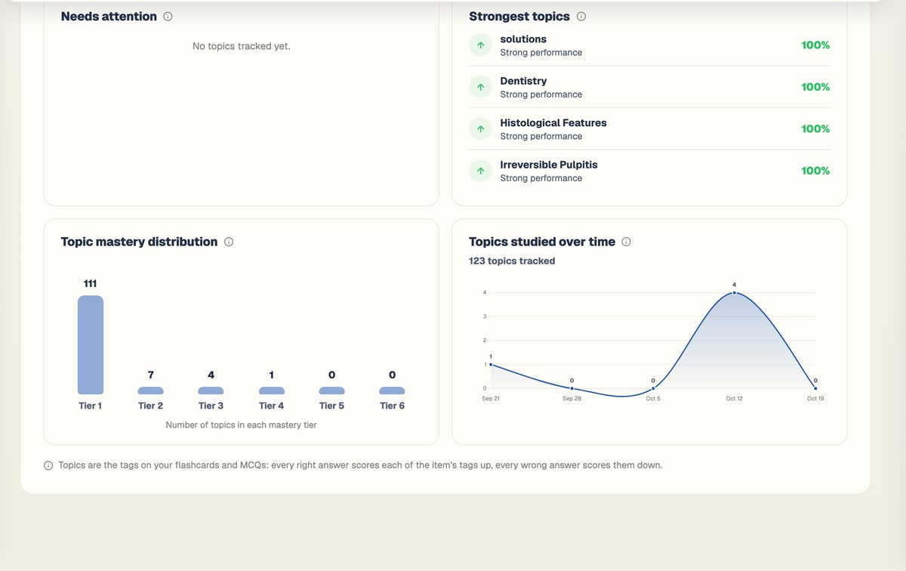Click 100% score for Dentistry

click(x=815, y=87)
